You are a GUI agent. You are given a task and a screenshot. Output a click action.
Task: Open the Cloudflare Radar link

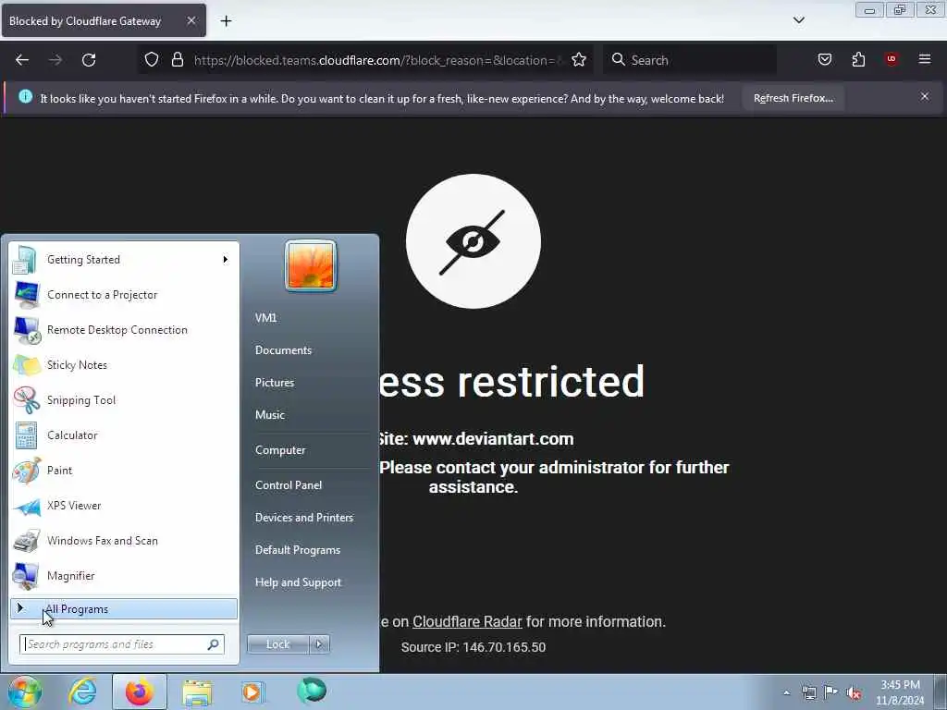(x=467, y=622)
